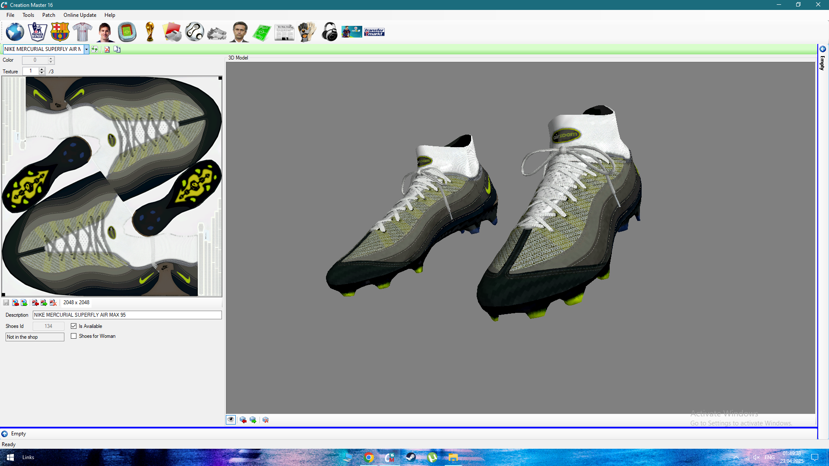
Task: Open the balls icon
Action: (x=195, y=32)
